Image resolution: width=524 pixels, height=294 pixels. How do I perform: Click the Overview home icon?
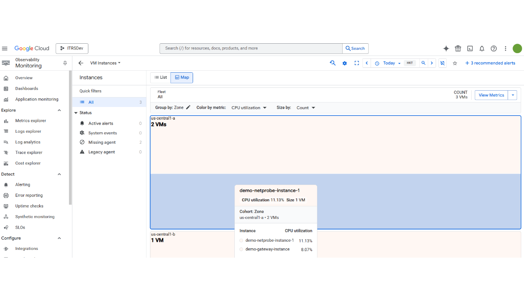click(6, 78)
